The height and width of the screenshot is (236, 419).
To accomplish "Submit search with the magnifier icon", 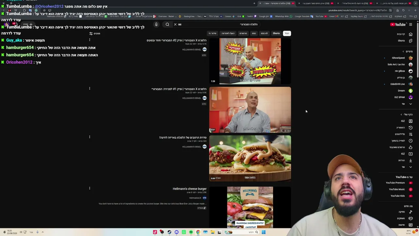I will click(167, 24).
